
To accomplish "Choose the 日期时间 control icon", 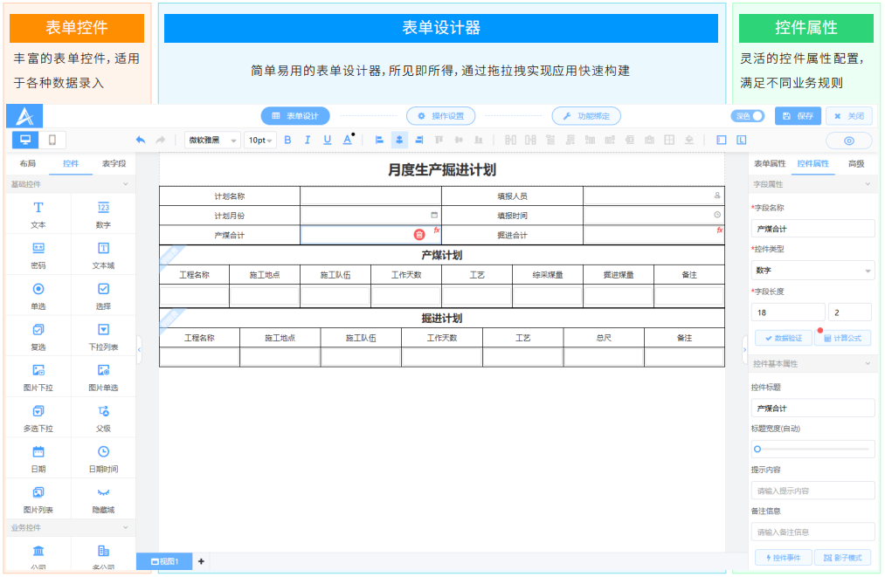I will (103, 457).
